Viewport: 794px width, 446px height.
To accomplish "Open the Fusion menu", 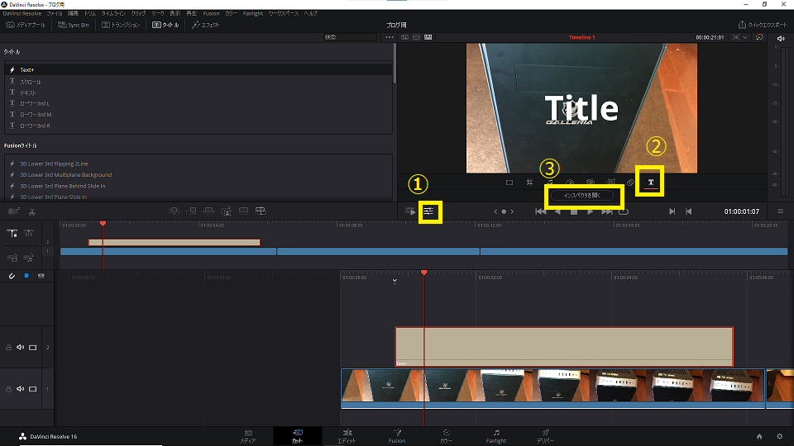I will [211, 14].
